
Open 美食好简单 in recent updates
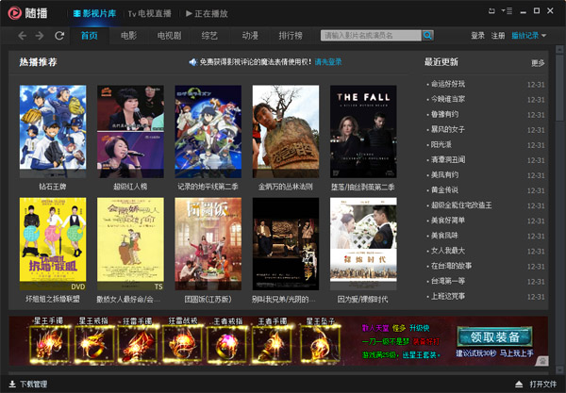(x=447, y=221)
